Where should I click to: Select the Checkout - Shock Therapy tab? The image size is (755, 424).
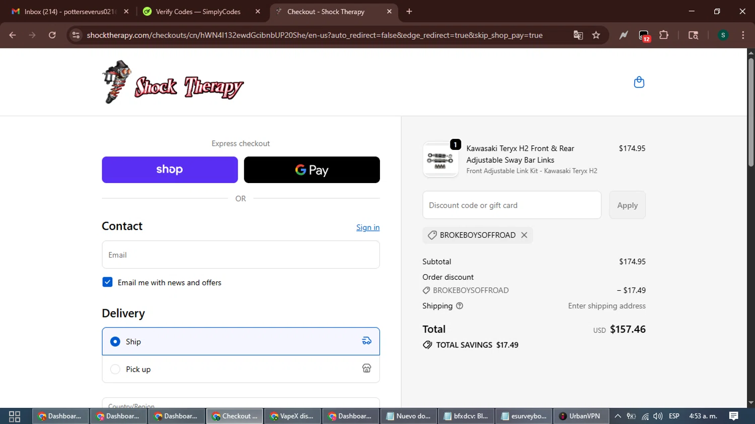334,12
